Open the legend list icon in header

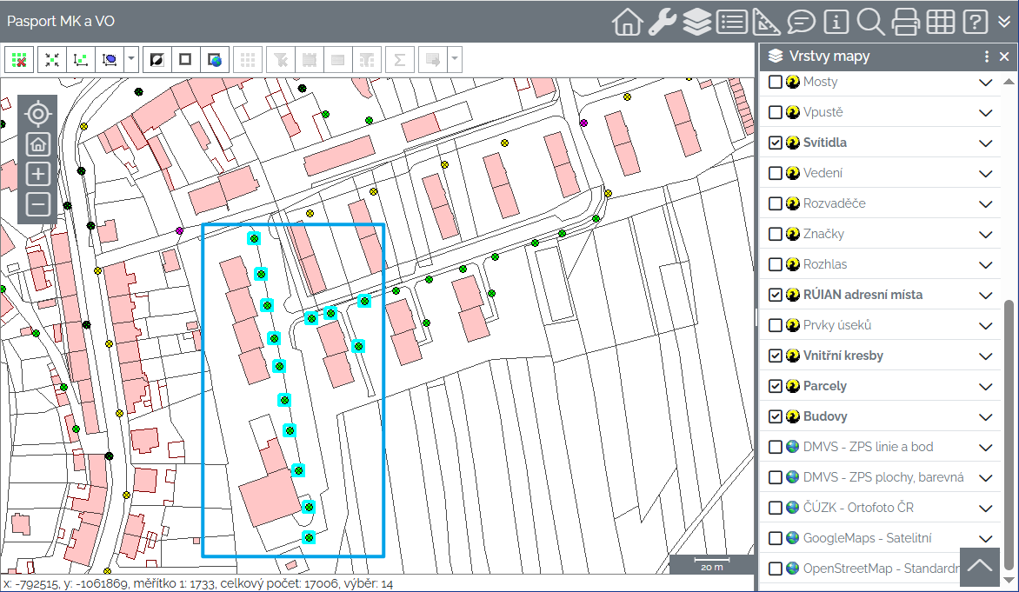pos(731,22)
